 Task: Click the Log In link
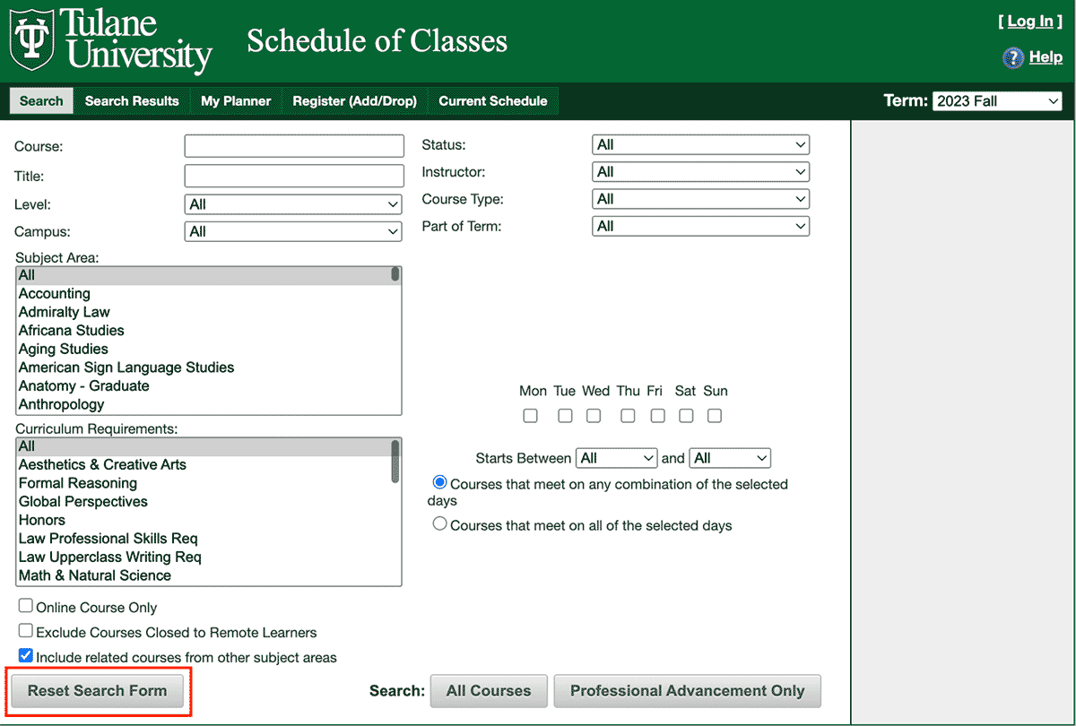pos(1030,22)
